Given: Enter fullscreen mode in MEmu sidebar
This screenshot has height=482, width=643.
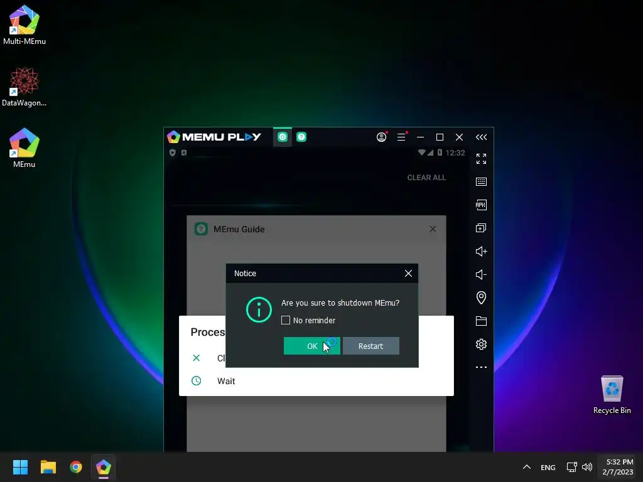Looking at the screenshot, I should 482,159.
